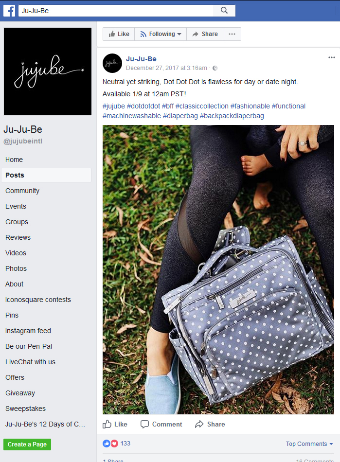This screenshot has width=340, height=462.
Task: Expand the Following dropdown
Action: point(161,34)
